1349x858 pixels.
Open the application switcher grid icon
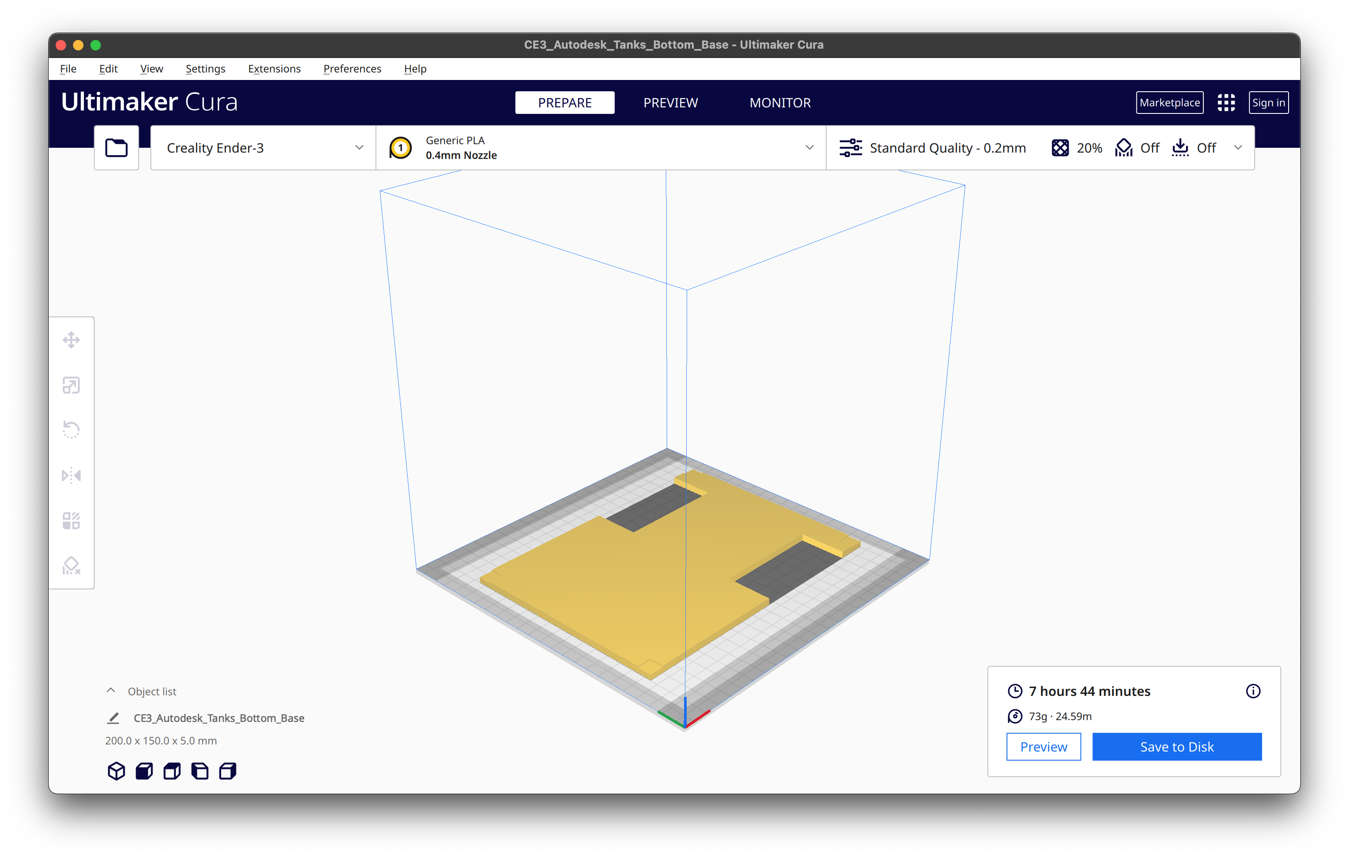1226,103
